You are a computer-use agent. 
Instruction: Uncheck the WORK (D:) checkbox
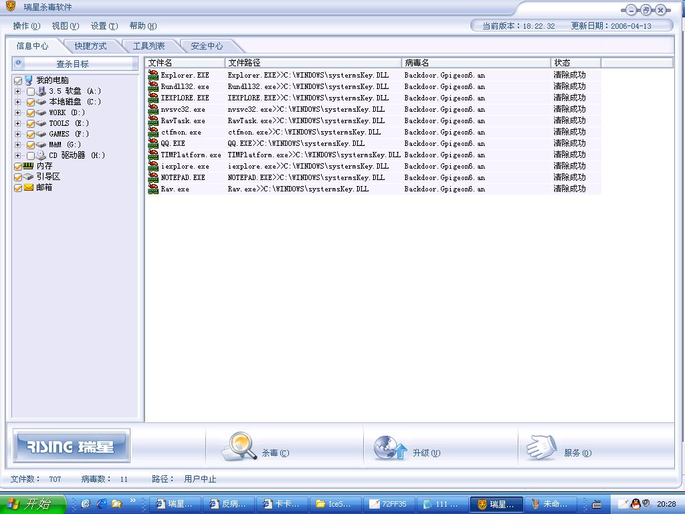click(31, 112)
